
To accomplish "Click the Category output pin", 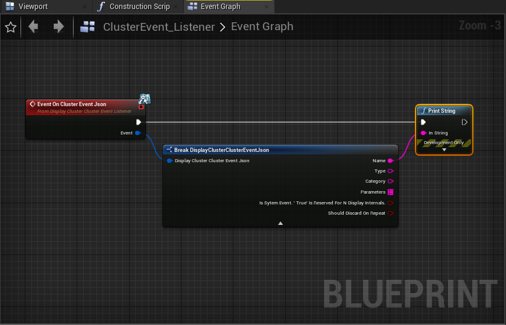I will pos(390,181).
